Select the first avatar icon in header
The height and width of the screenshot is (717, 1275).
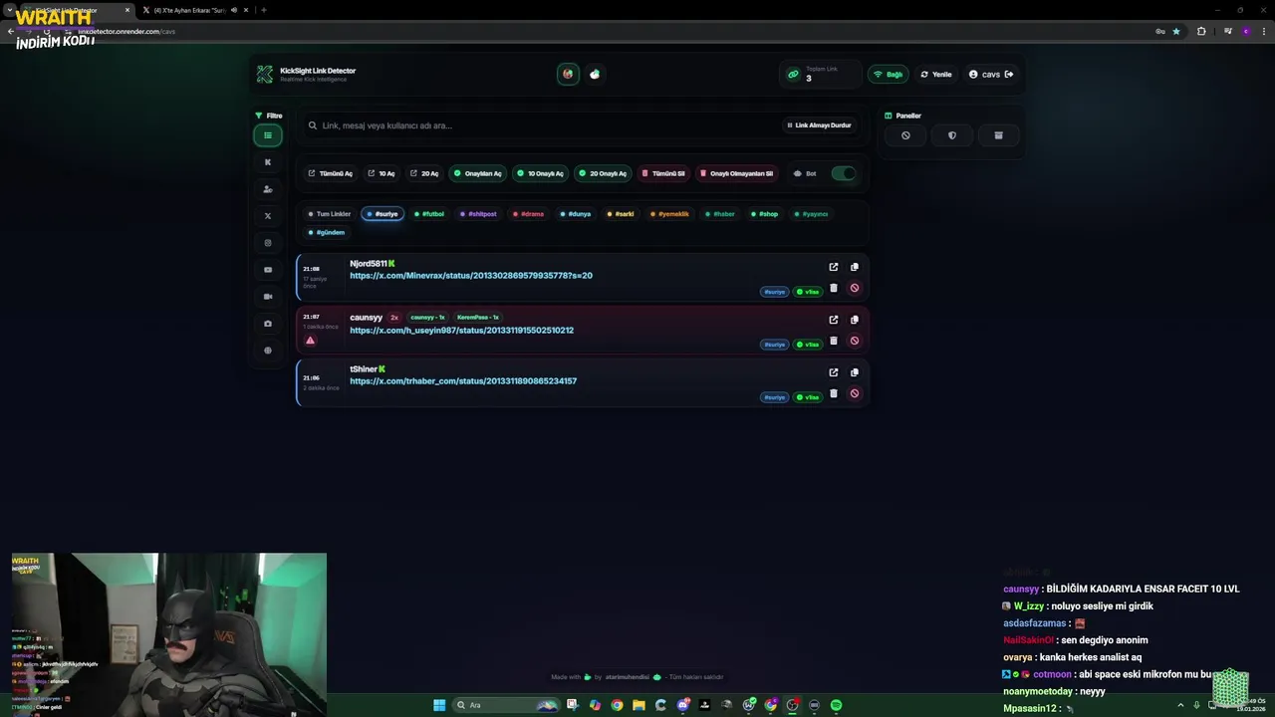coord(568,74)
